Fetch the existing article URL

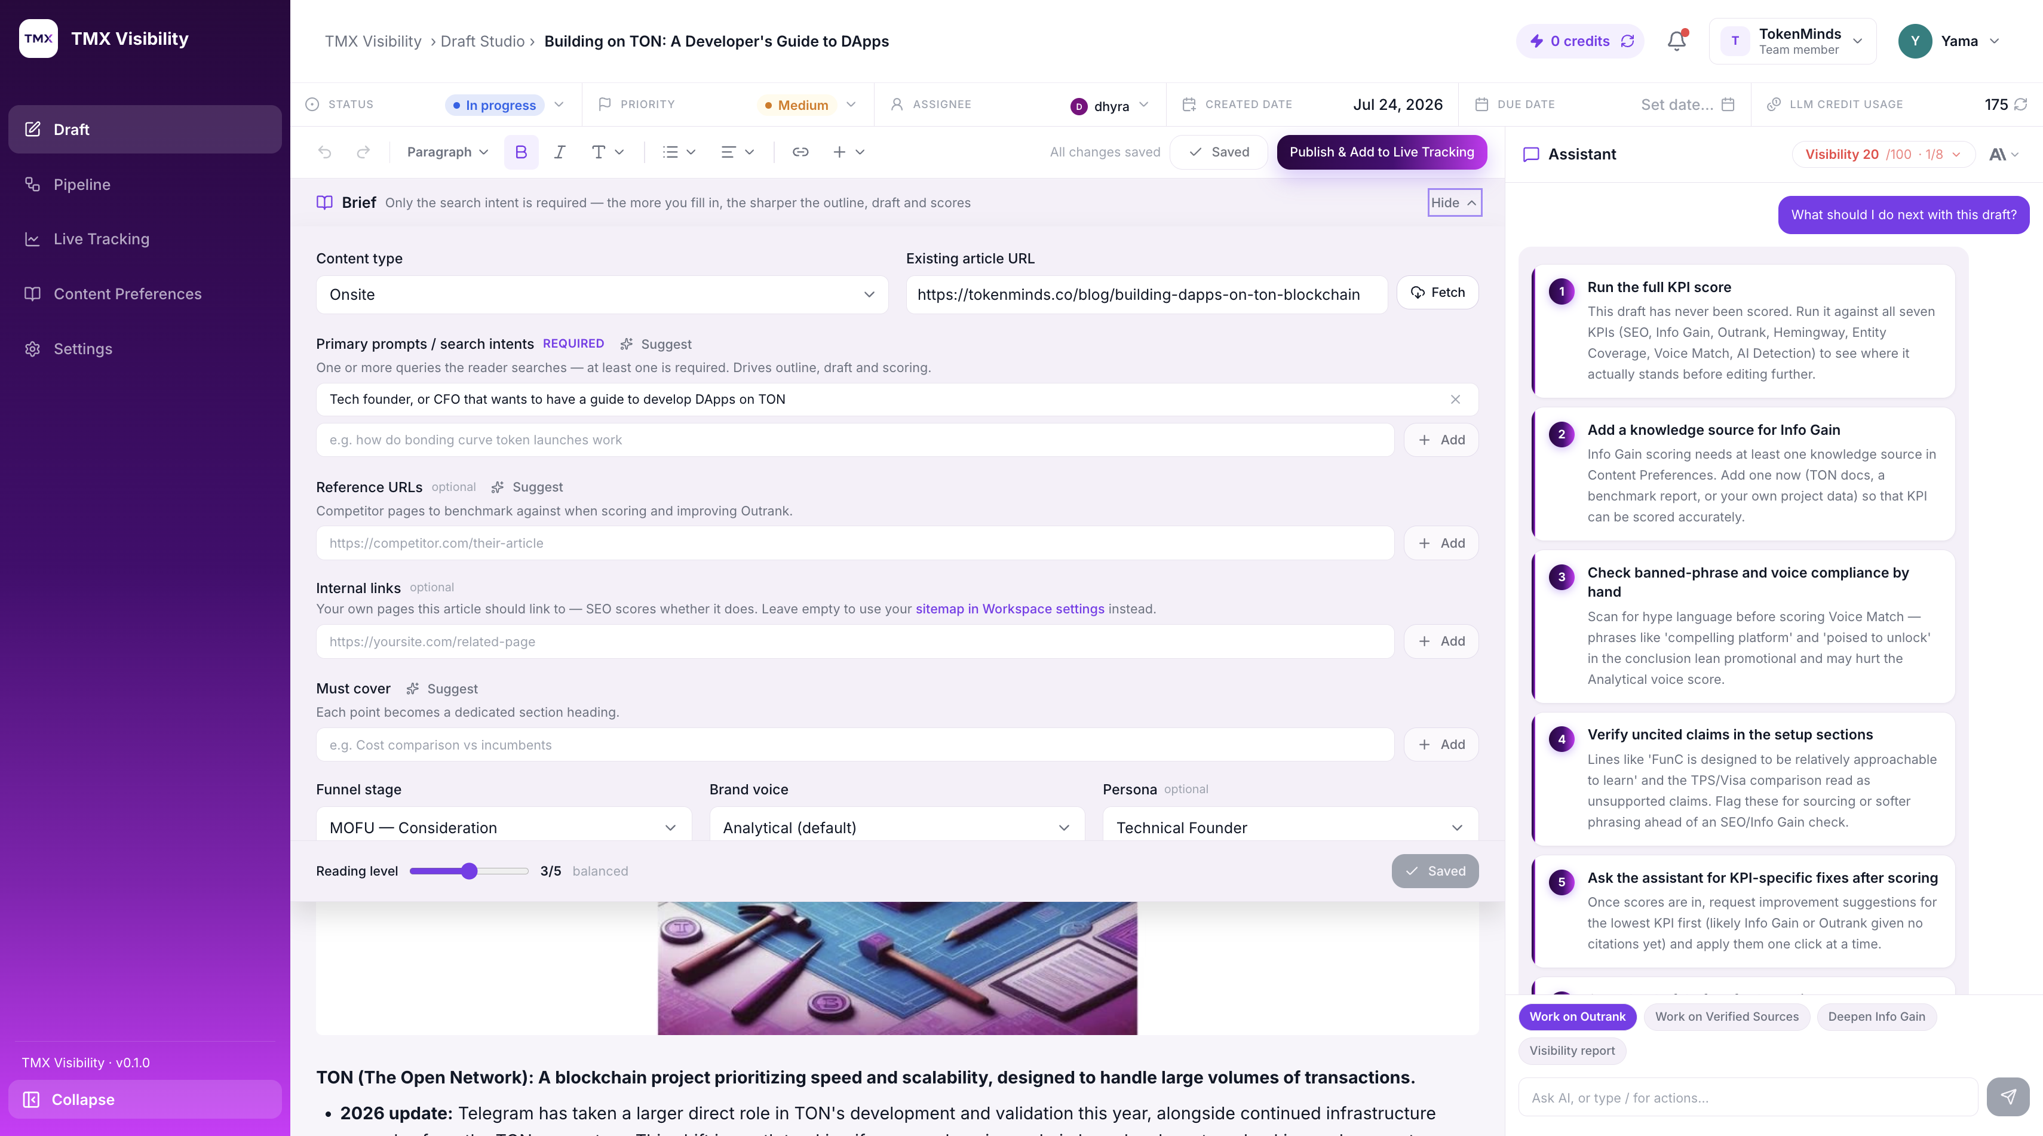(x=1437, y=293)
